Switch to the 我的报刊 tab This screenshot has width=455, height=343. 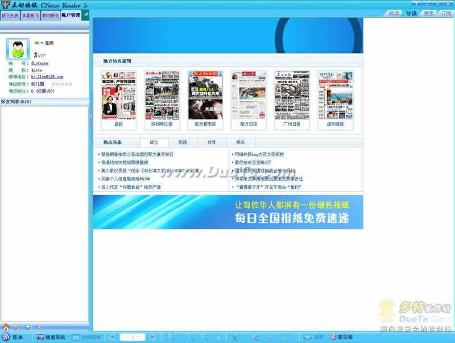pos(51,15)
